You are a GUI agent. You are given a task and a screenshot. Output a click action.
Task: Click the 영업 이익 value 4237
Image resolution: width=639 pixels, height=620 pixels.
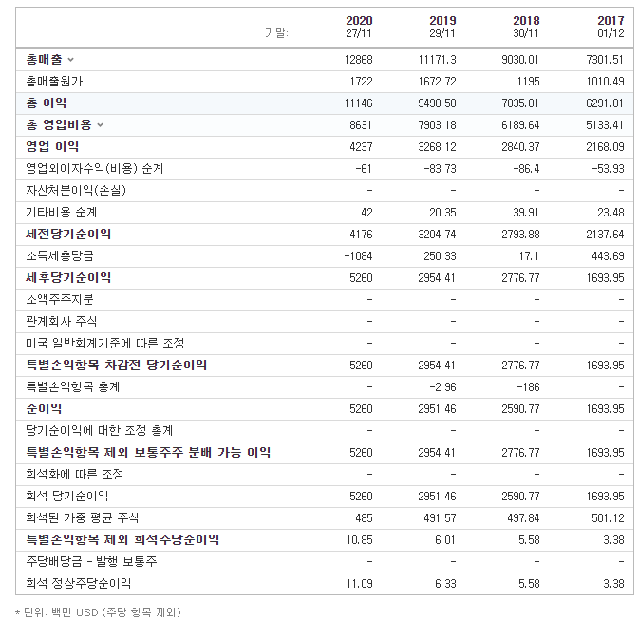tap(361, 147)
